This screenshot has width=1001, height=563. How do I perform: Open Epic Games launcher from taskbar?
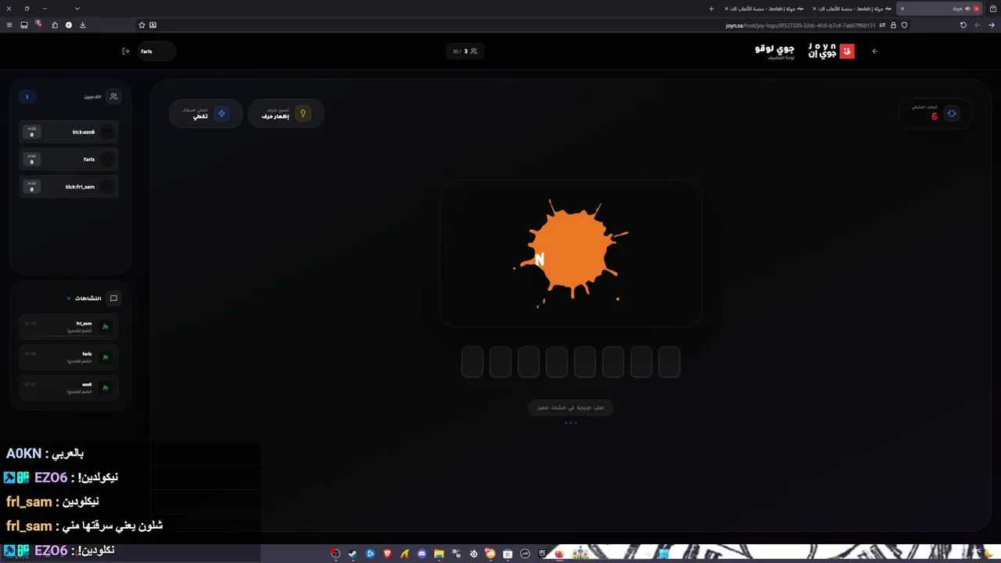coord(542,554)
